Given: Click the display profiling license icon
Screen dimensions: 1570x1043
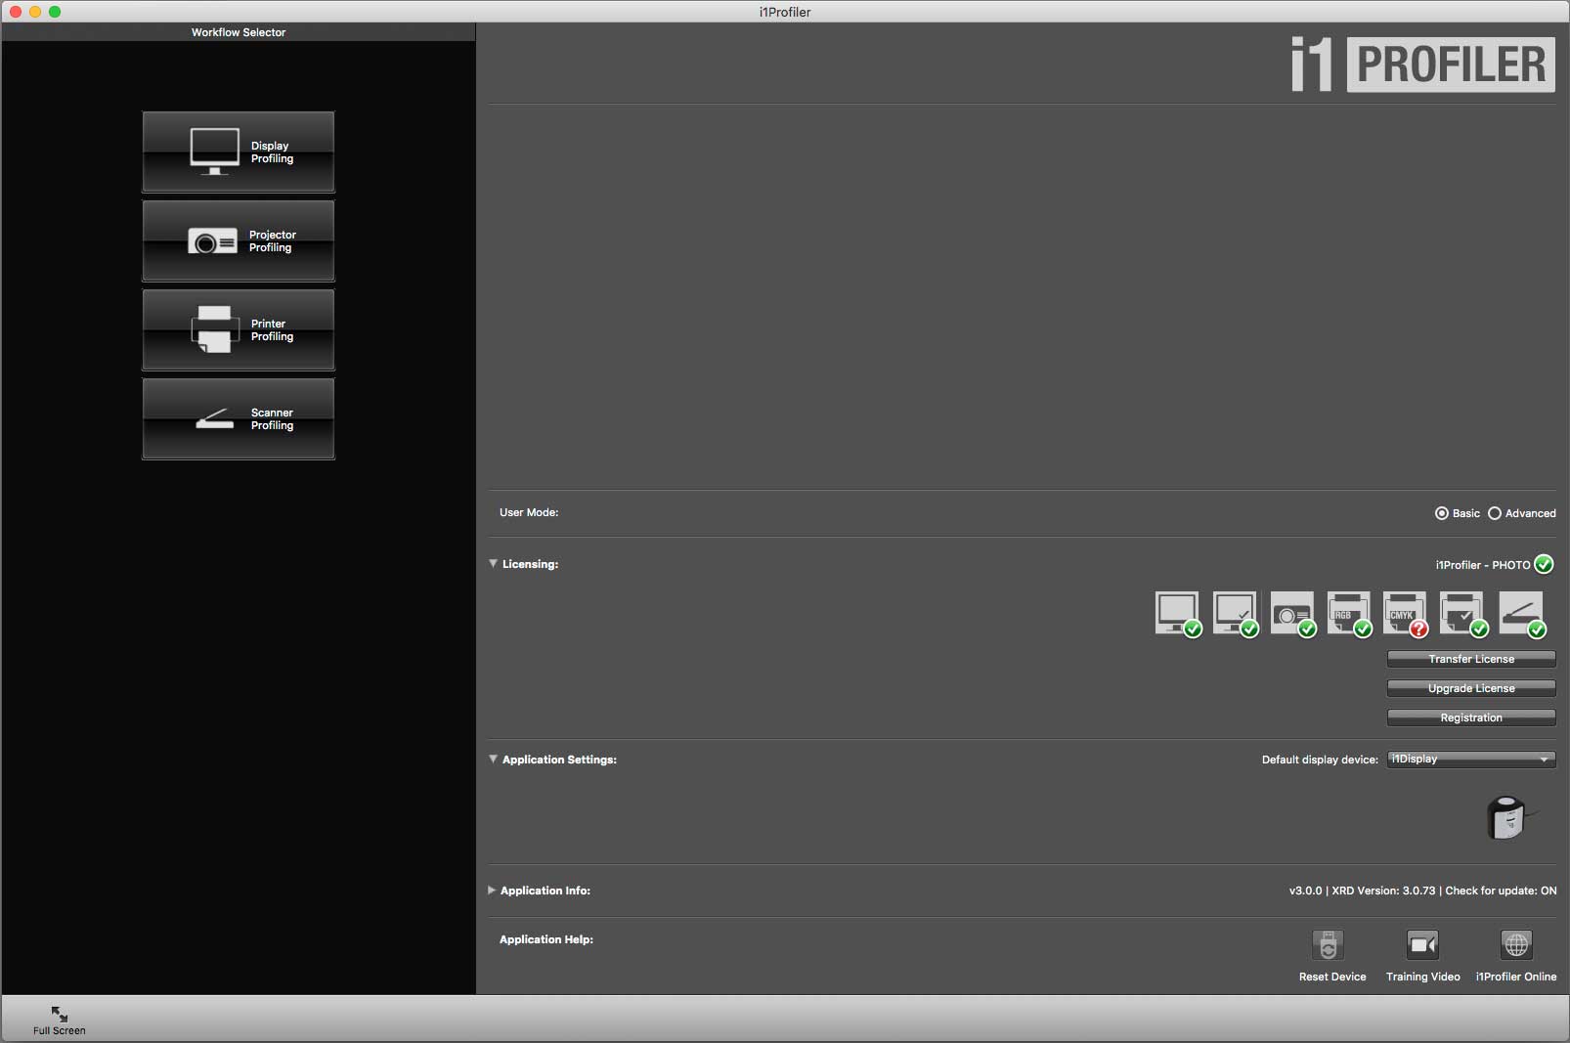Looking at the screenshot, I should [x=1178, y=614].
